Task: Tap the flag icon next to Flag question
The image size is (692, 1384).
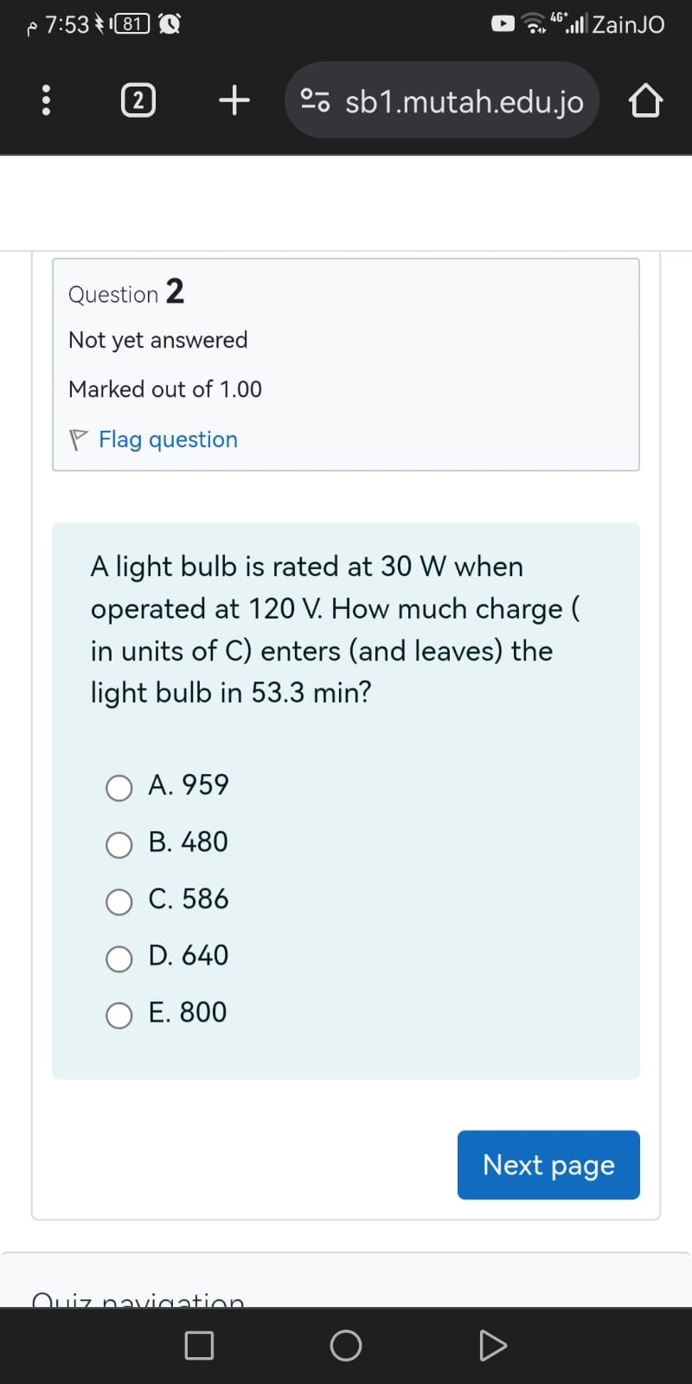Action: [x=77, y=439]
